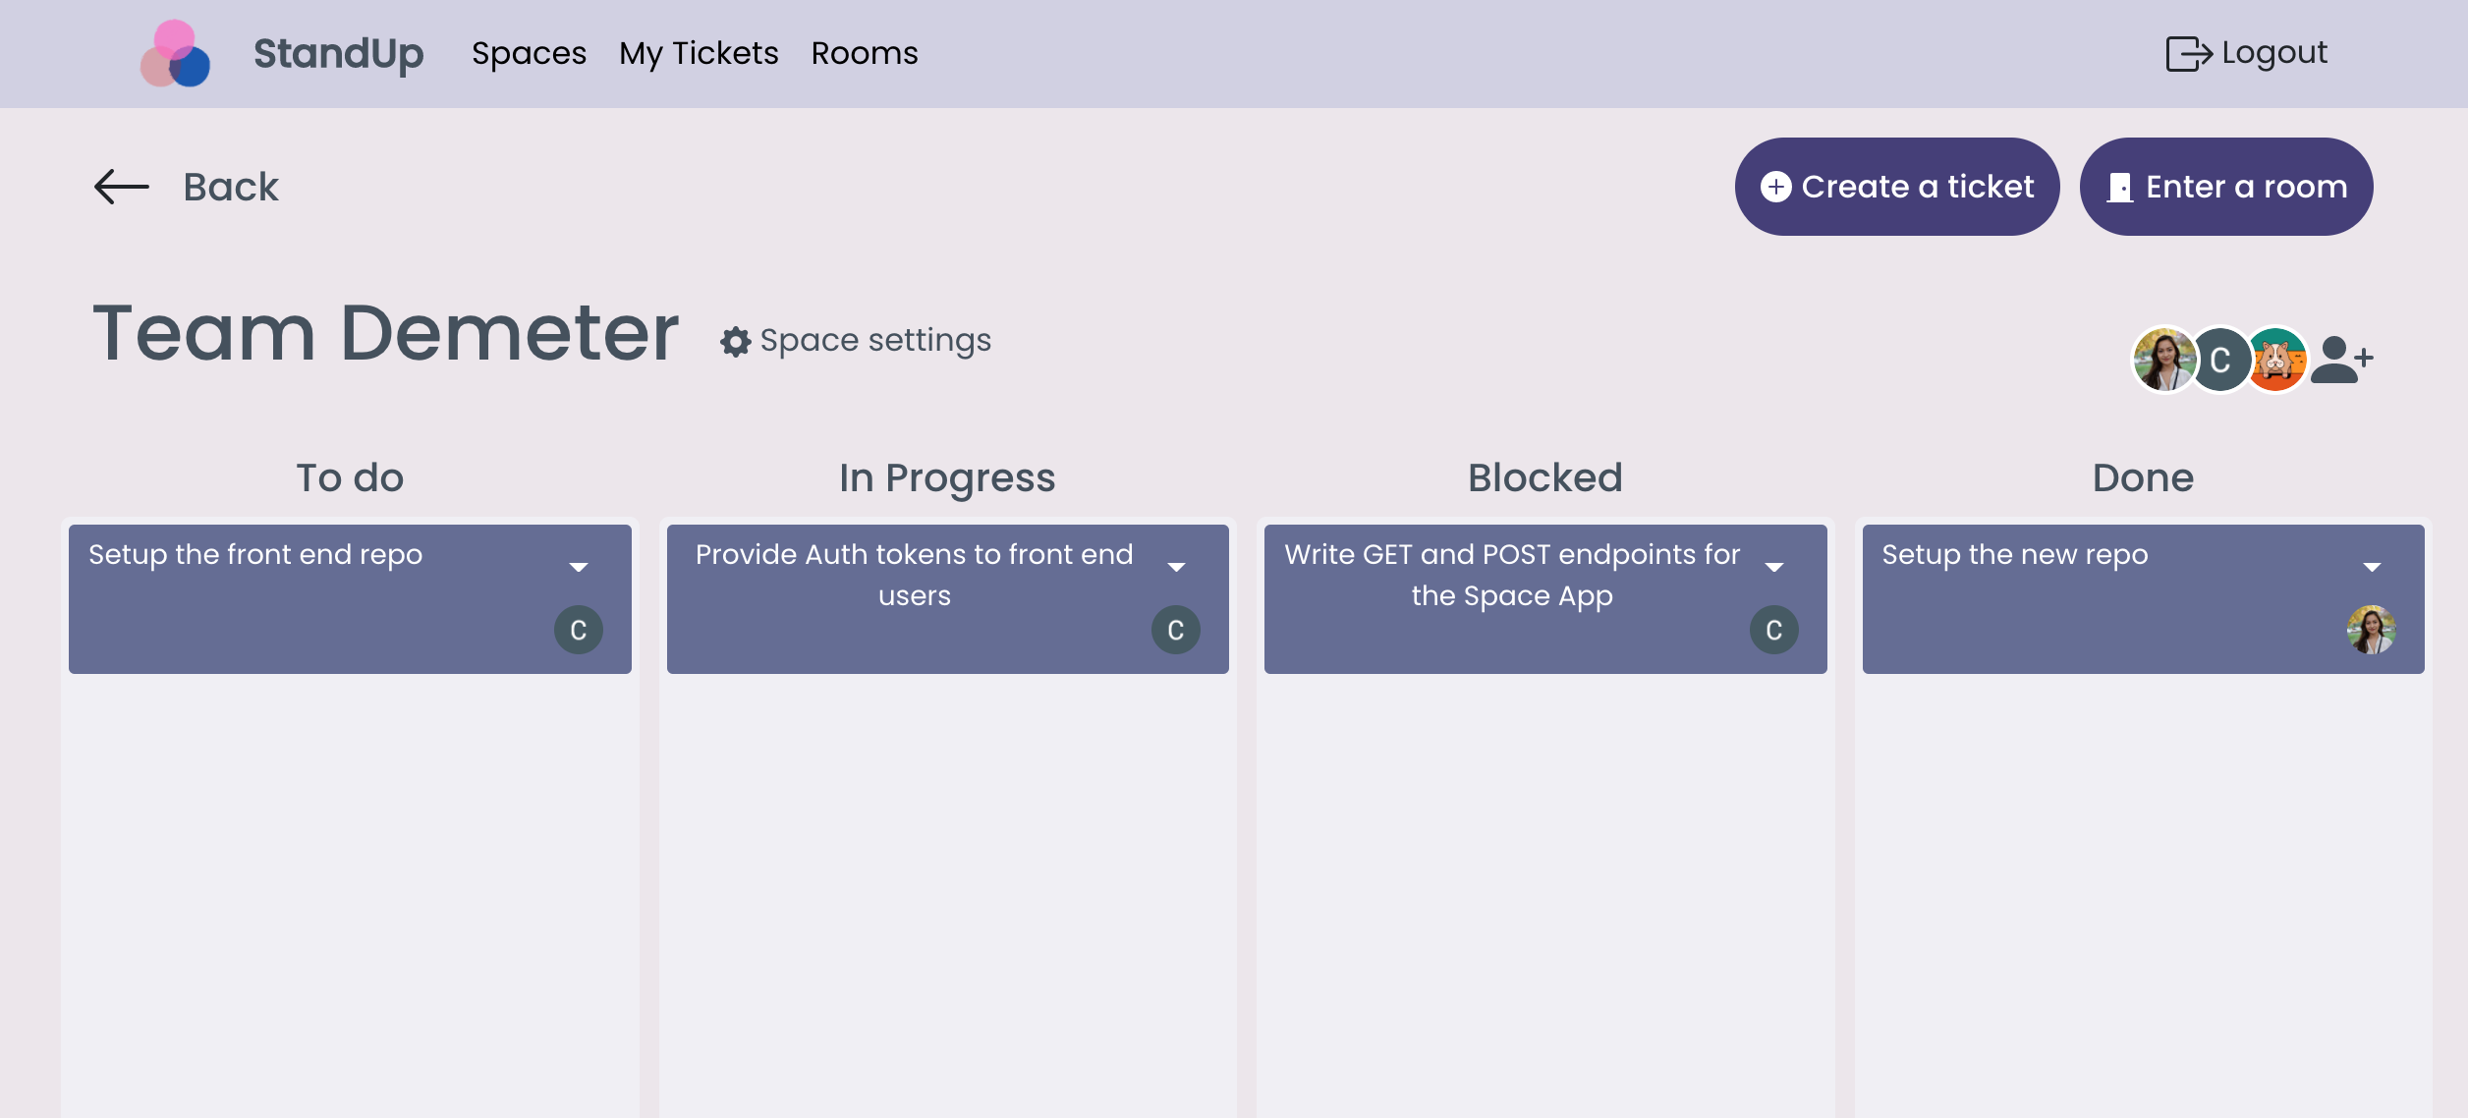Viewport: 2468px width, 1118px height.
Task: Click the StandUp logo icon
Action: (175, 54)
